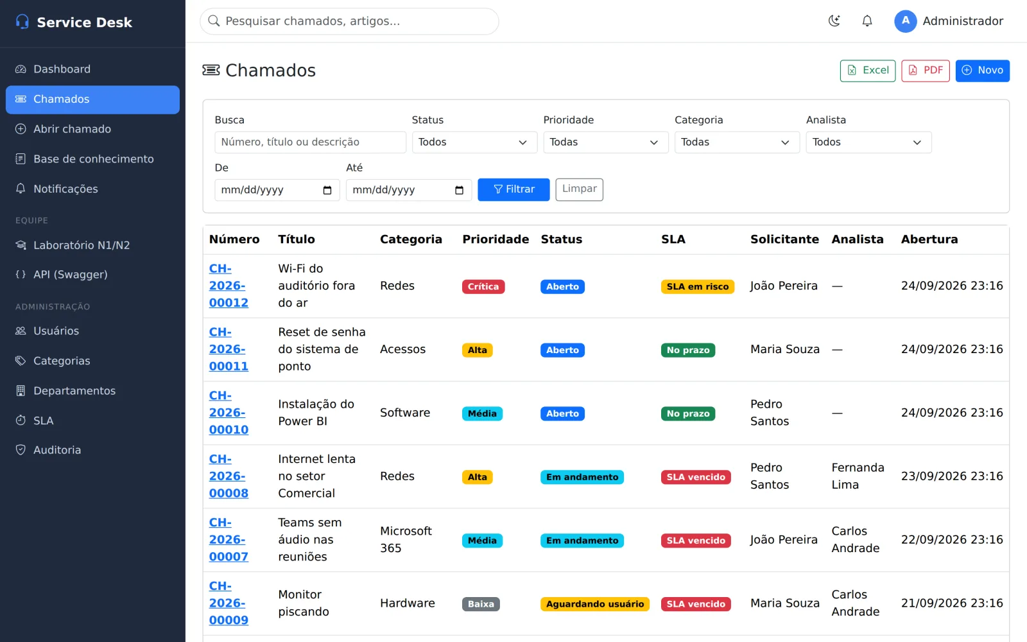
Task: Export chamados to PDF
Action: coord(925,71)
